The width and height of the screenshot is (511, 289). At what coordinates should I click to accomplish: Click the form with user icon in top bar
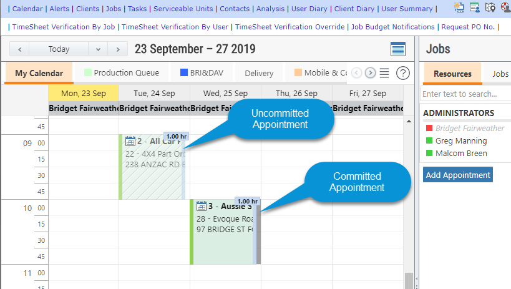(x=474, y=7)
